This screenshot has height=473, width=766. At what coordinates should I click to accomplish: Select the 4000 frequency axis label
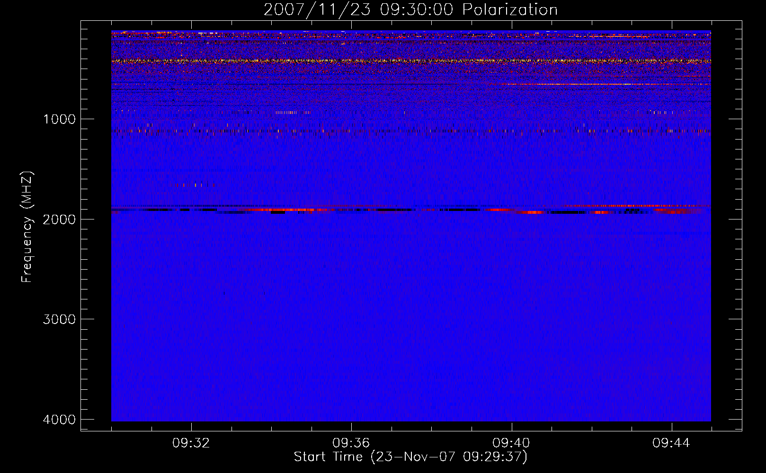[59, 420]
